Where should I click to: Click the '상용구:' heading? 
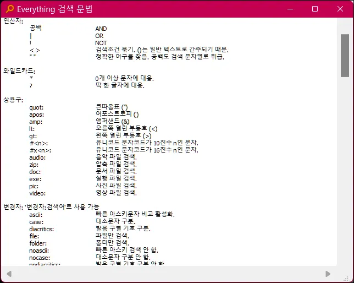[x=13, y=100]
